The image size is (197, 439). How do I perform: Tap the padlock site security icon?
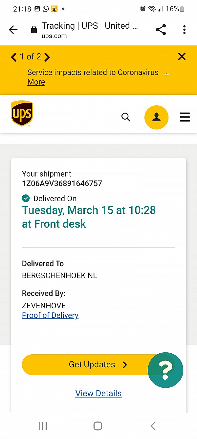33,30
